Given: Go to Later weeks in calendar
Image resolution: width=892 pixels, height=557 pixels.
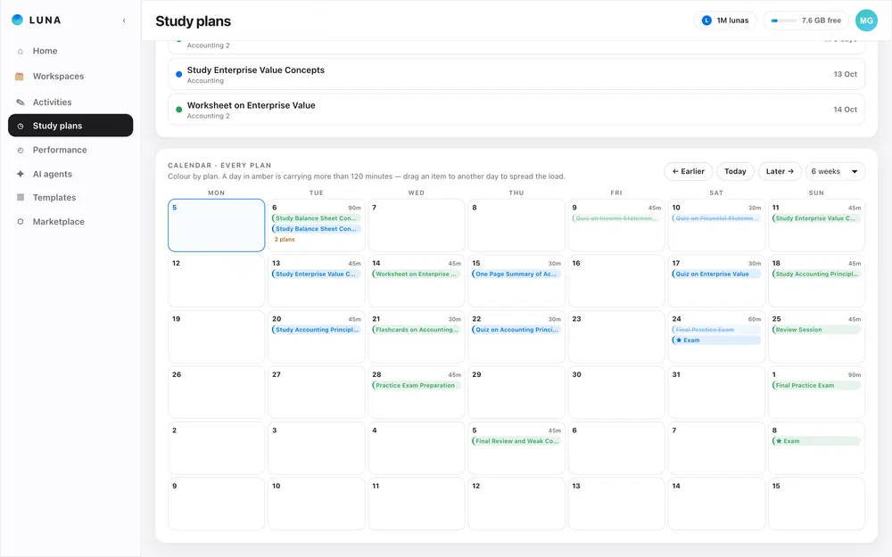Looking at the screenshot, I should point(780,172).
